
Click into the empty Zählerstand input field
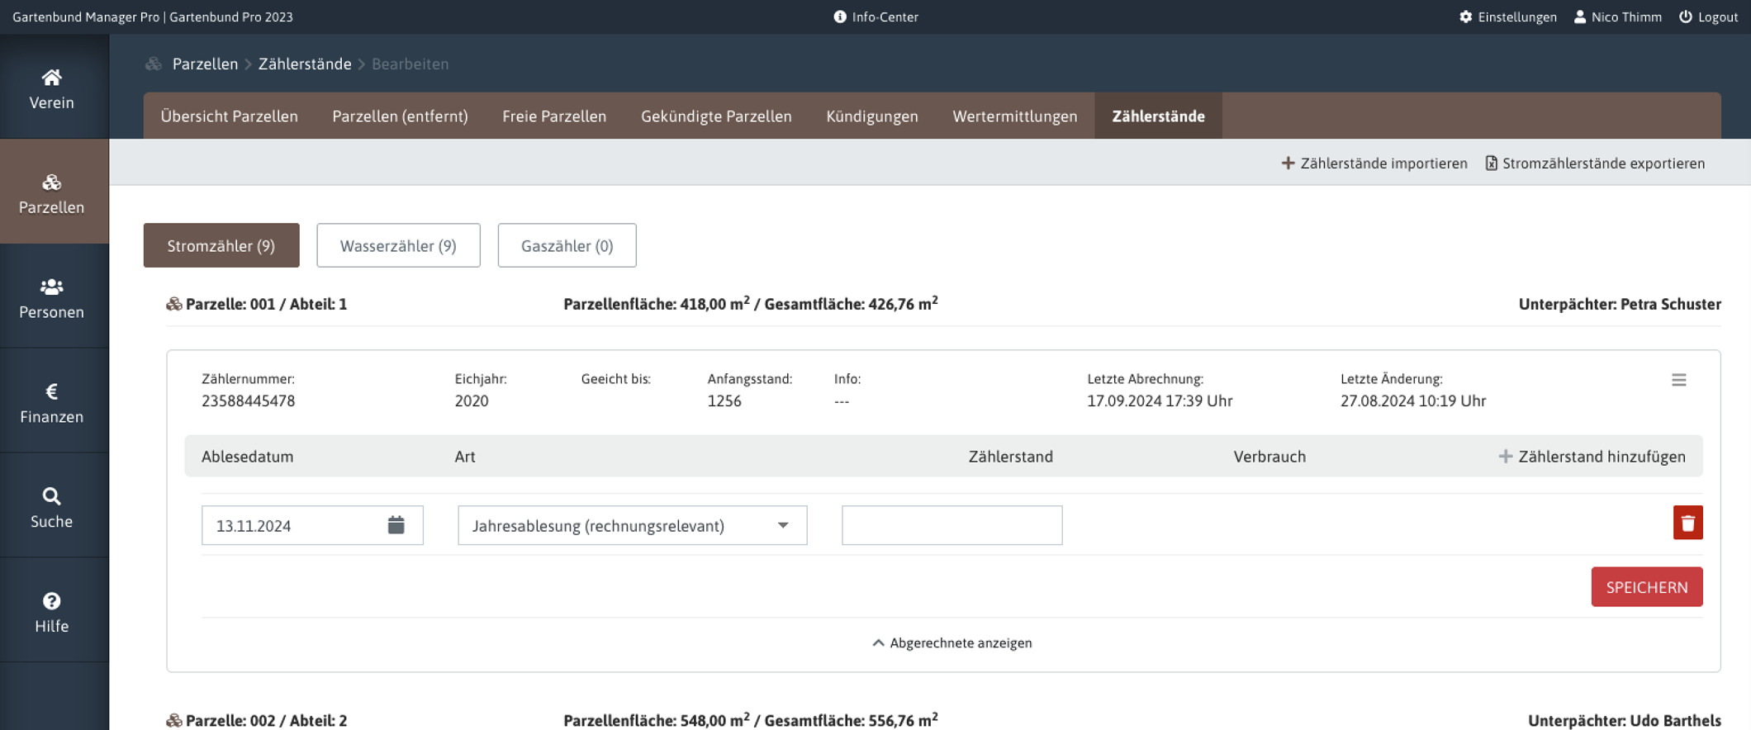[951, 526]
